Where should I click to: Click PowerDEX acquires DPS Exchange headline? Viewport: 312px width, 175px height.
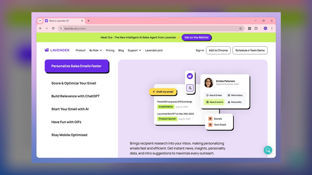click(x=175, y=102)
